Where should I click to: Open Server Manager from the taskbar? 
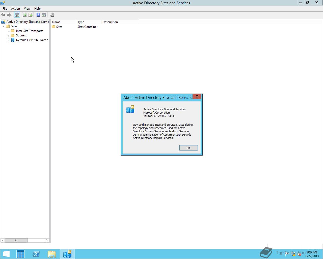[x=20, y=254]
